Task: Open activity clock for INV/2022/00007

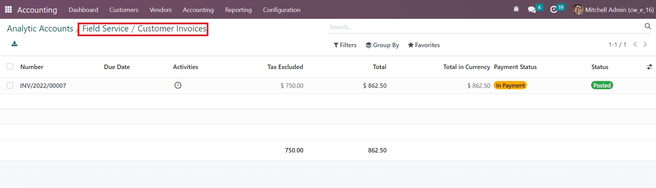Action: pyautogui.click(x=178, y=85)
